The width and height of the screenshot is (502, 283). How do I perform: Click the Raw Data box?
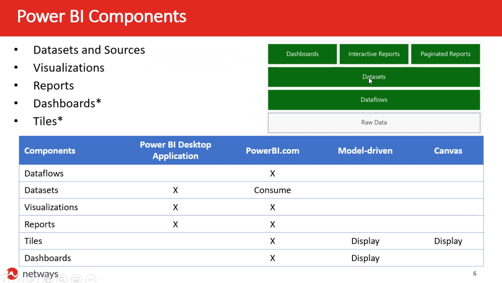[x=374, y=123]
